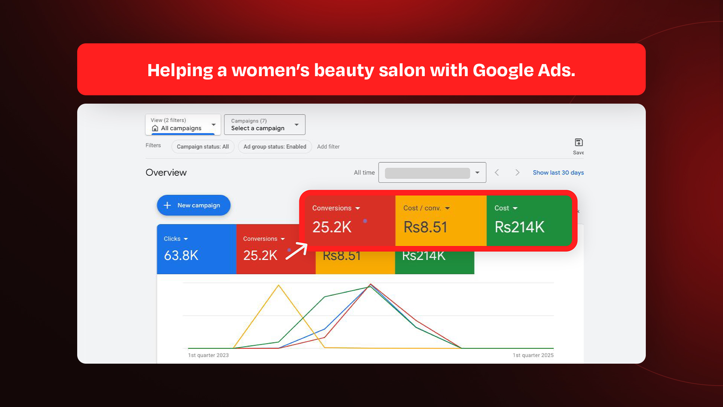Expand the Clicks metric dropdown arrow
The width and height of the screenshot is (723, 407).
pos(186,239)
